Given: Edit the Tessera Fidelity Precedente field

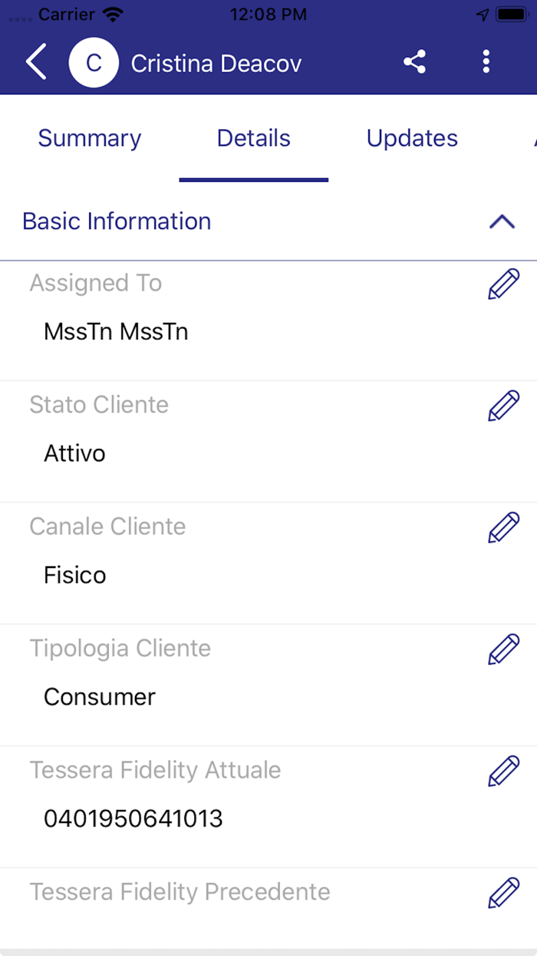Looking at the screenshot, I should pyautogui.click(x=503, y=893).
